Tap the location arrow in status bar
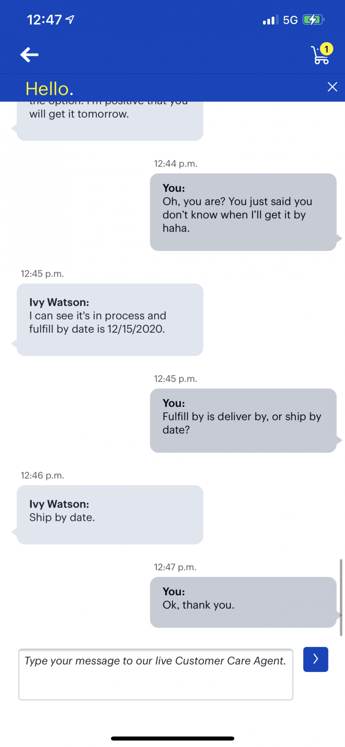 point(70,19)
